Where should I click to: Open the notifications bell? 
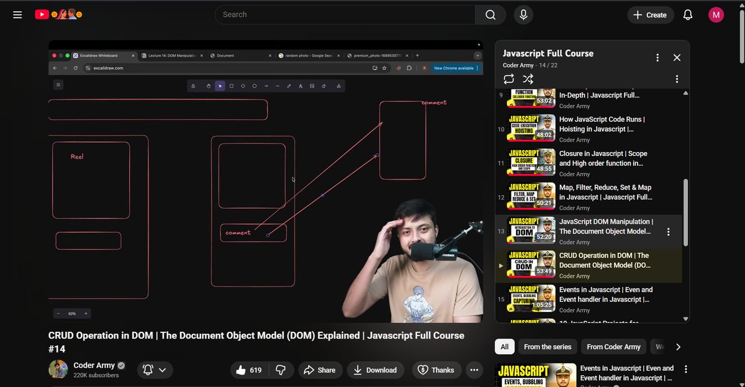coord(687,14)
